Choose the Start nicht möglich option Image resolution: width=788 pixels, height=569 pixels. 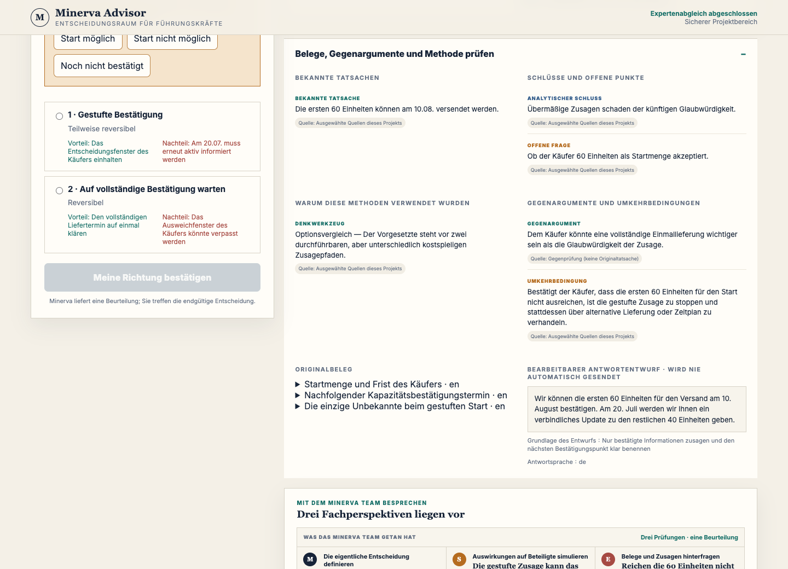click(172, 39)
